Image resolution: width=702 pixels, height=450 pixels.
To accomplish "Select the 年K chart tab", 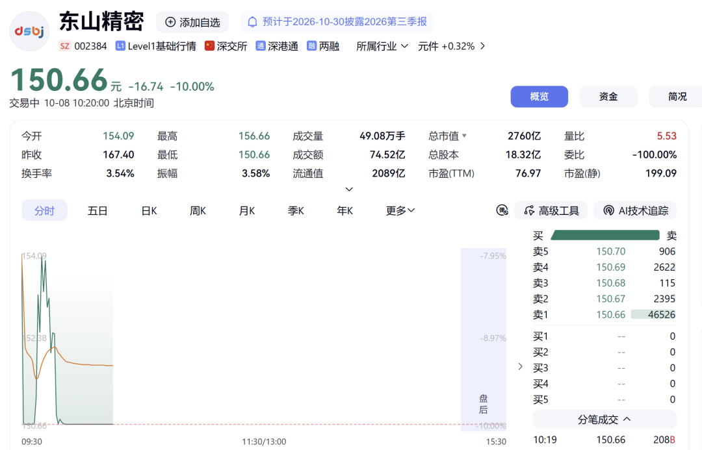I will [344, 210].
